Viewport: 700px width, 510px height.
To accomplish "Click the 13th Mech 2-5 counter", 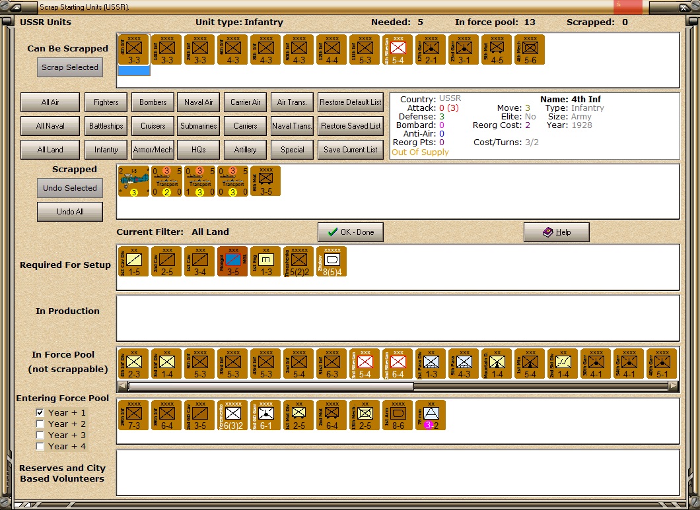I will 365,415.
